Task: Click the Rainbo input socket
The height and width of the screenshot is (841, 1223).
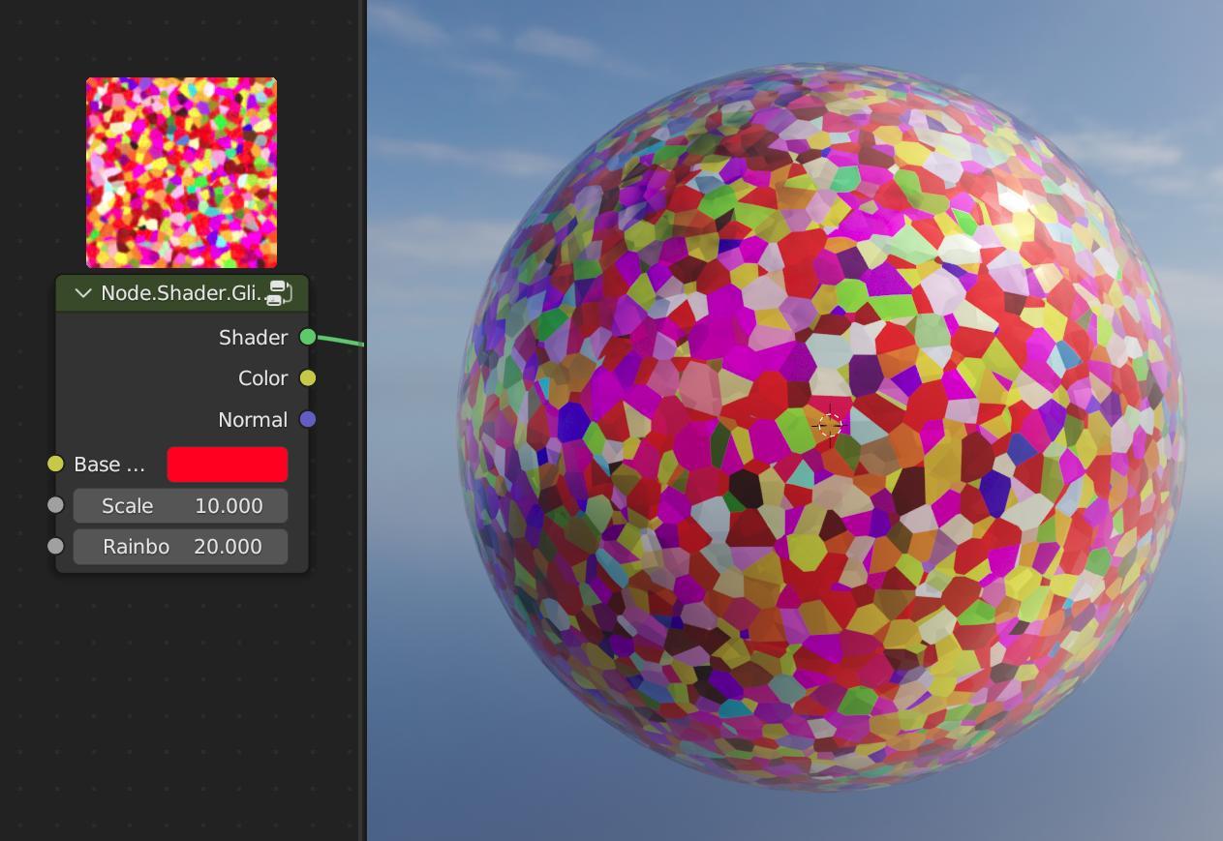Action: [x=55, y=546]
